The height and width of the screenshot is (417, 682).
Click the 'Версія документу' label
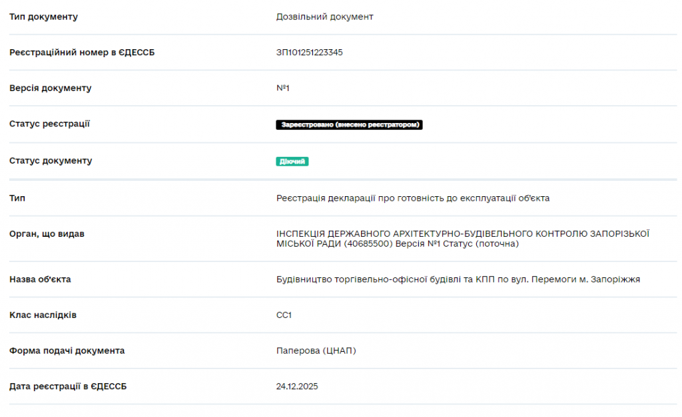tap(51, 88)
